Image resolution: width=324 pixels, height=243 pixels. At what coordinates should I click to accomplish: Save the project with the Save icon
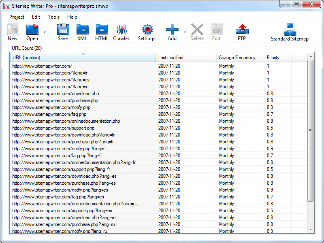[63, 30]
